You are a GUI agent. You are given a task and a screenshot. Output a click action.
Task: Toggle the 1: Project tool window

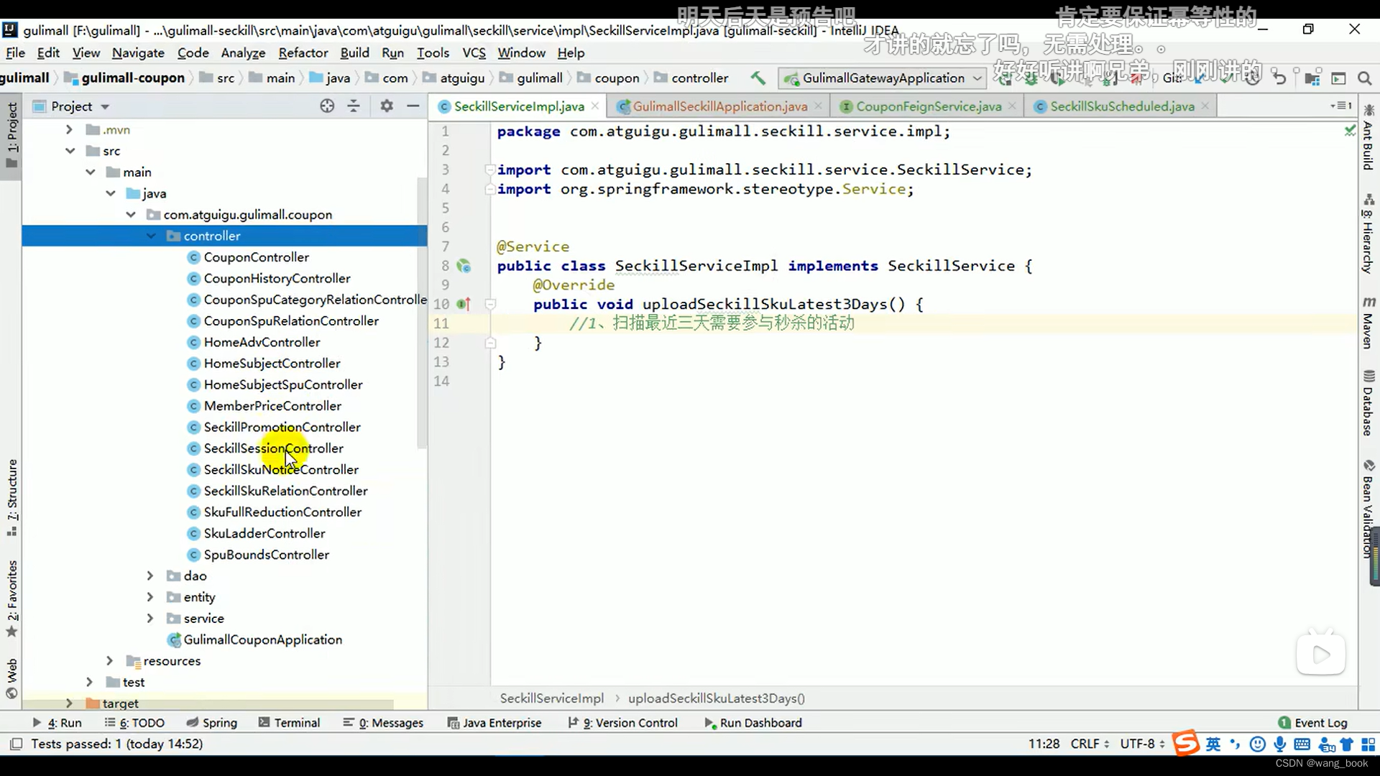(11, 135)
